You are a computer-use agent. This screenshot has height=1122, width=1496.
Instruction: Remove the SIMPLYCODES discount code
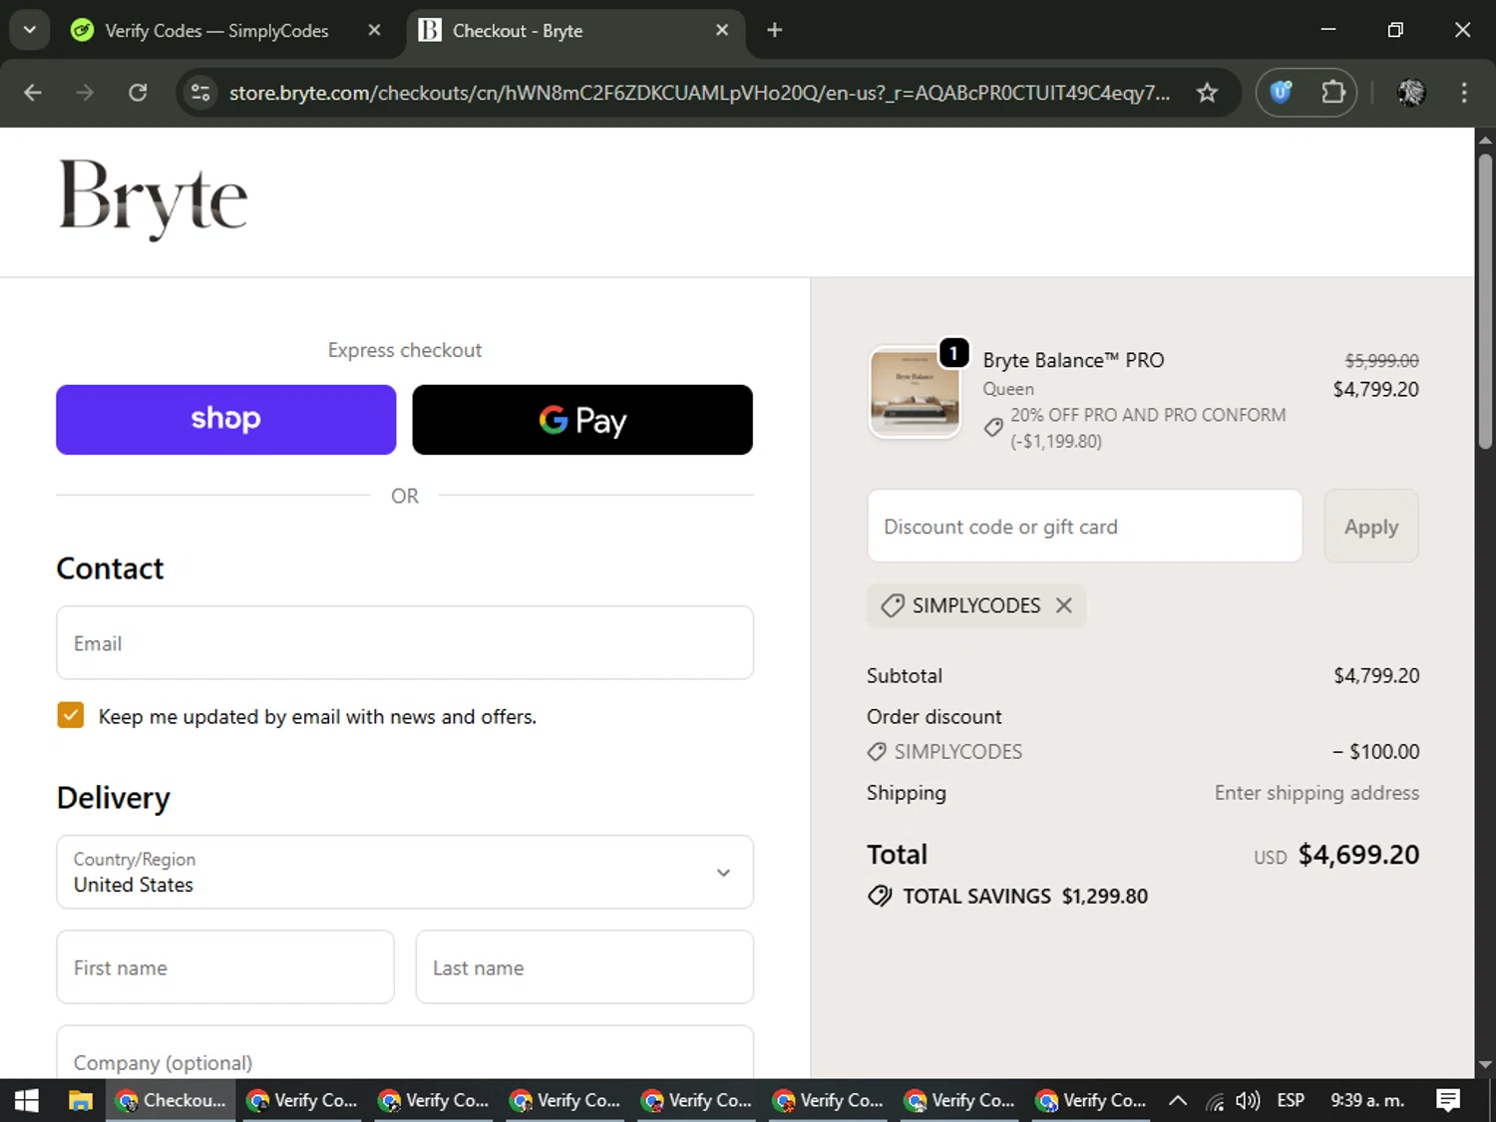point(1064,605)
